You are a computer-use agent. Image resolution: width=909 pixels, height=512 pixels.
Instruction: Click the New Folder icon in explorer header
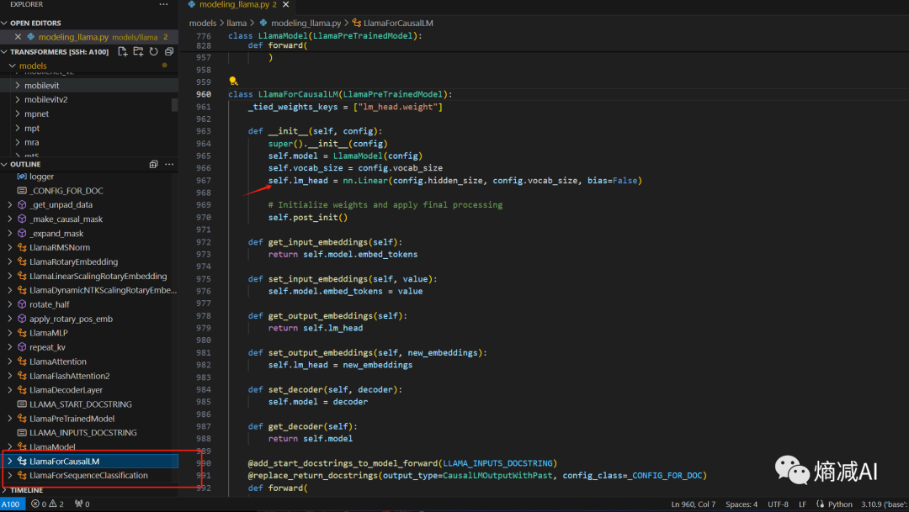pos(138,51)
